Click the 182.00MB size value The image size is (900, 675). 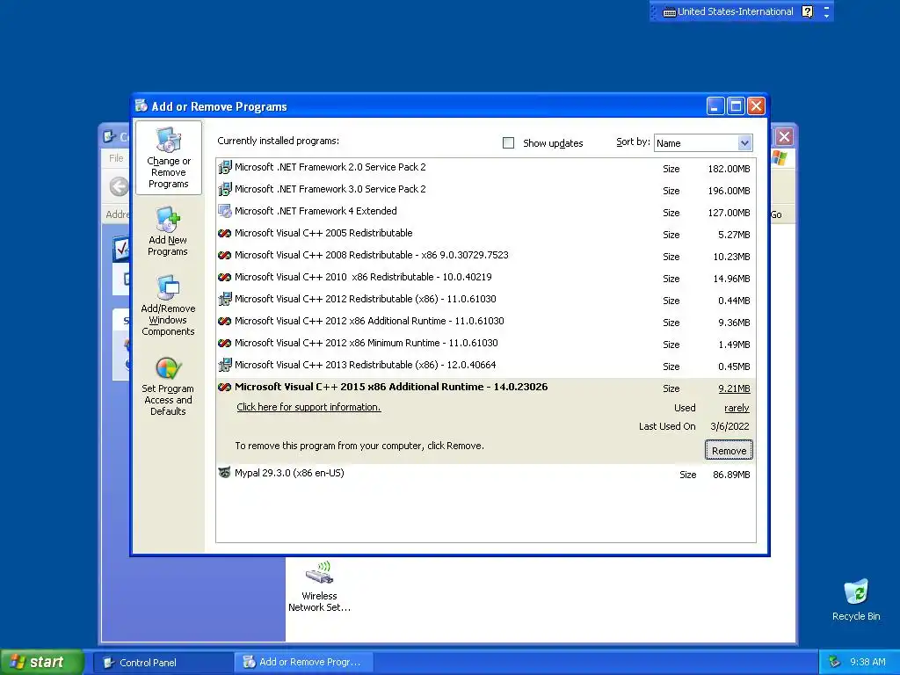729,169
